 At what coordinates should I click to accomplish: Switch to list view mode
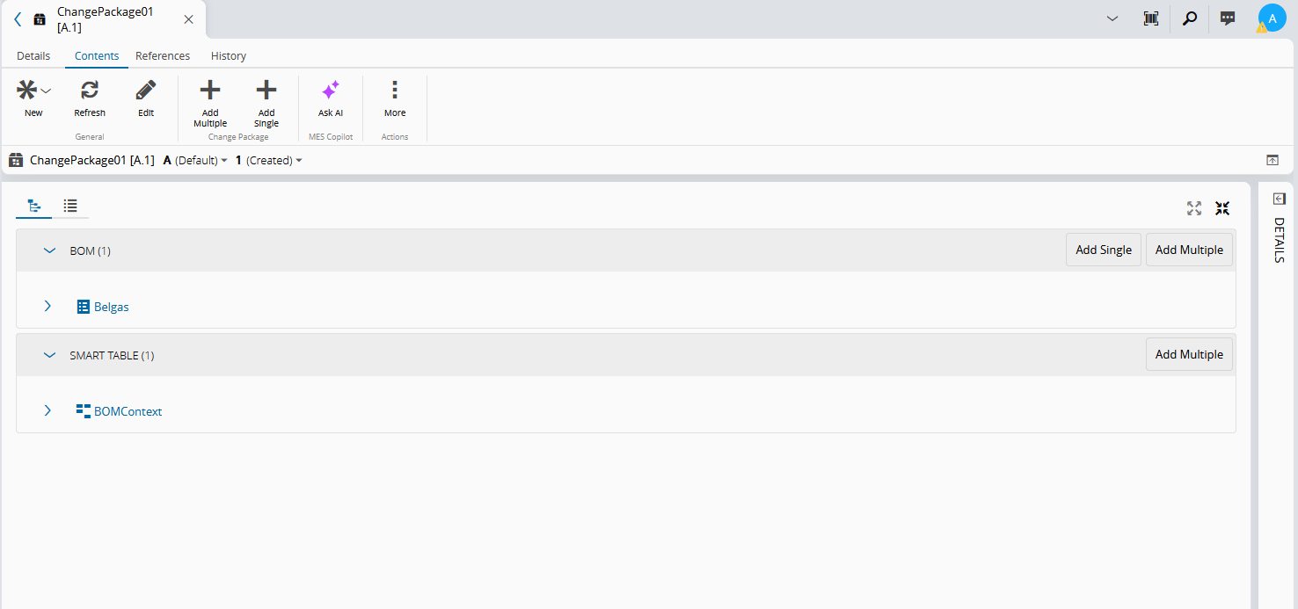[x=70, y=206]
